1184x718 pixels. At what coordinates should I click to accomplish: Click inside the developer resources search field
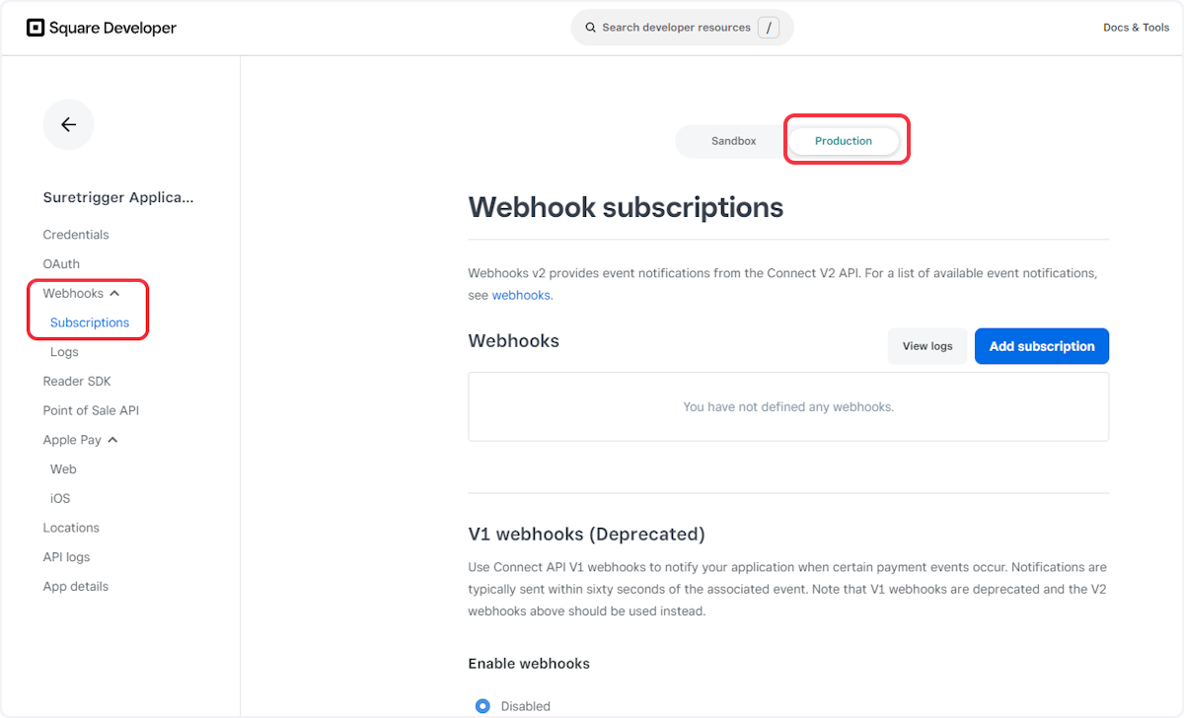click(681, 28)
